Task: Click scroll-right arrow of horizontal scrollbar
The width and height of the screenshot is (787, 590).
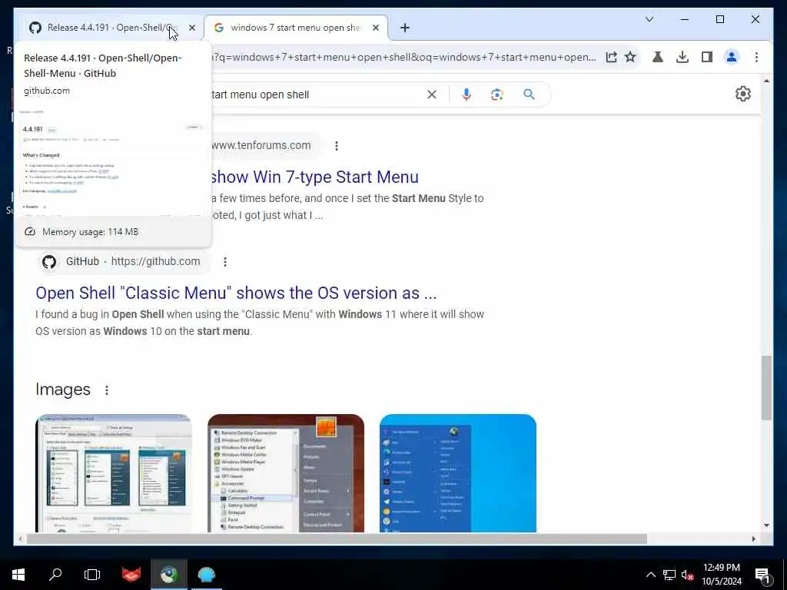Action: [753, 539]
